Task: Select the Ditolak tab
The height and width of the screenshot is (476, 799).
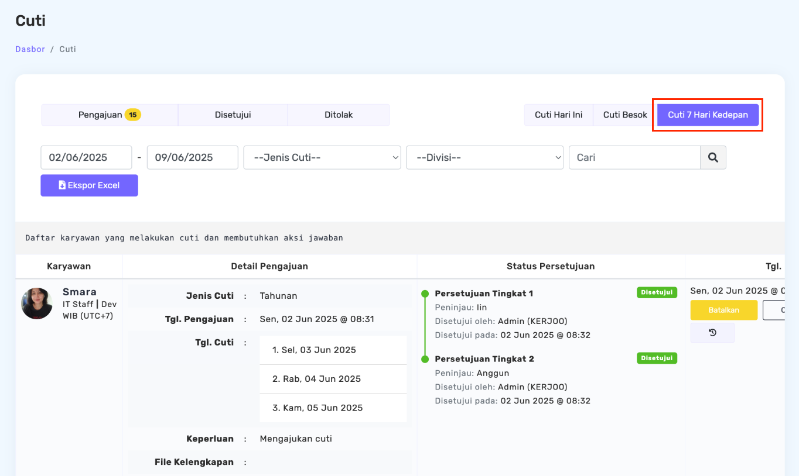Action: pos(339,115)
